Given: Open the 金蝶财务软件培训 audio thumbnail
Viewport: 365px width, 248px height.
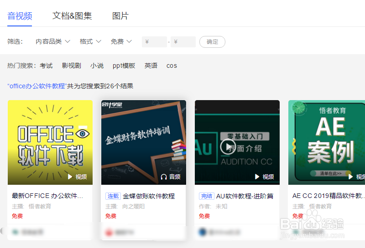Looking at the screenshot, I should click(144, 142).
